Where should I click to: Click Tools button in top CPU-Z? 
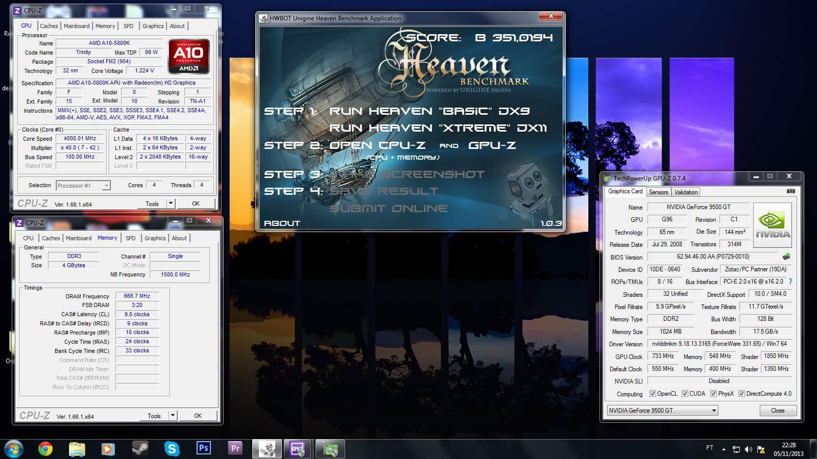point(152,203)
